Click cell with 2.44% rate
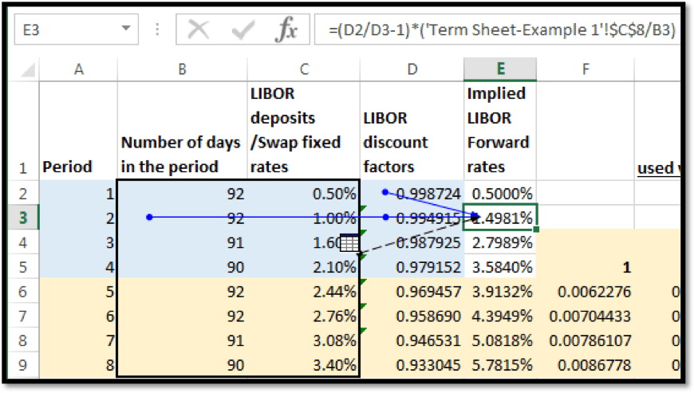The width and height of the screenshot is (694, 393). click(304, 291)
